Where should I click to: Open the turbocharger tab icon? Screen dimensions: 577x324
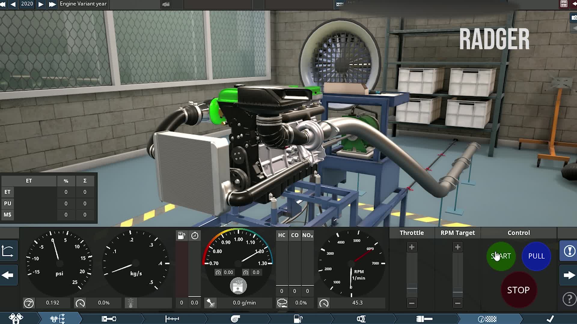point(235,319)
